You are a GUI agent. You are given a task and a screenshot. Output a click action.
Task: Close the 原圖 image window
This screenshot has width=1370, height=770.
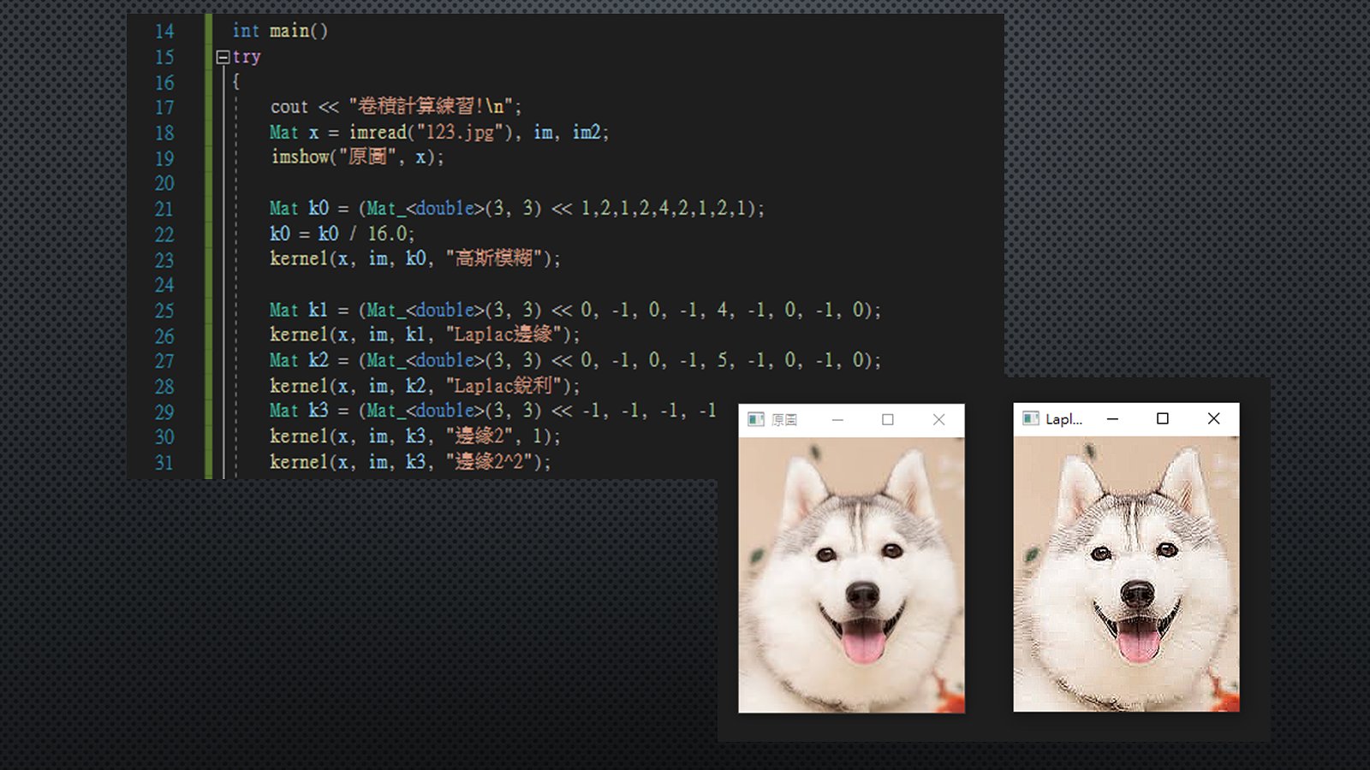[938, 419]
